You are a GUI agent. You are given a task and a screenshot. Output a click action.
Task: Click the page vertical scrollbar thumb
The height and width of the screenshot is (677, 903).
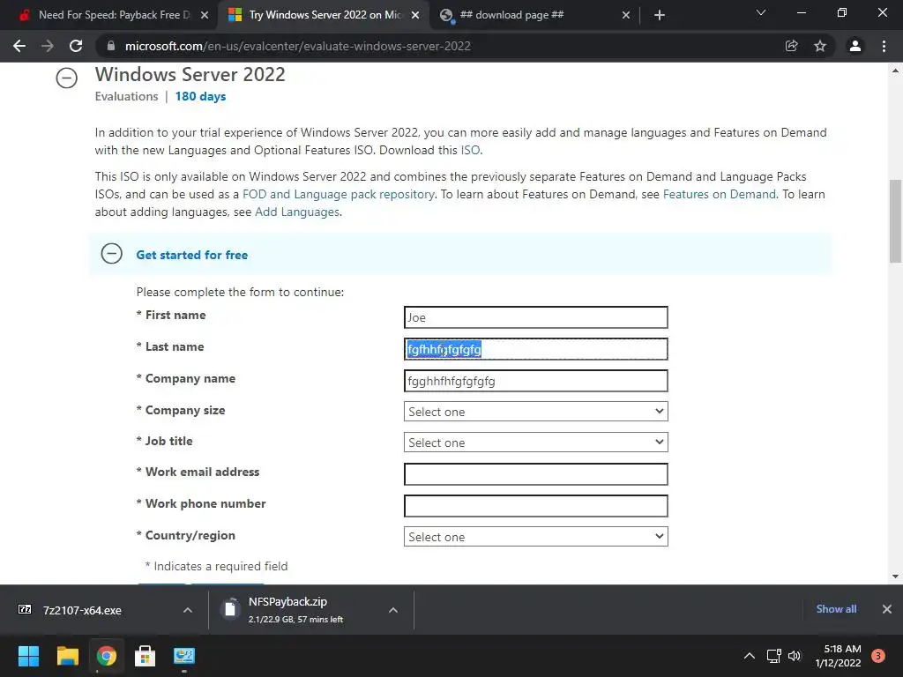click(x=895, y=221)
